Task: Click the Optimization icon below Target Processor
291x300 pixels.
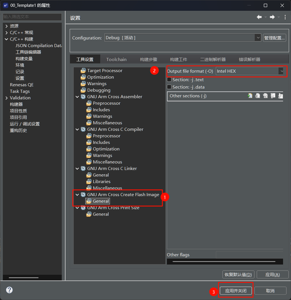Action: tap(83, 77)
